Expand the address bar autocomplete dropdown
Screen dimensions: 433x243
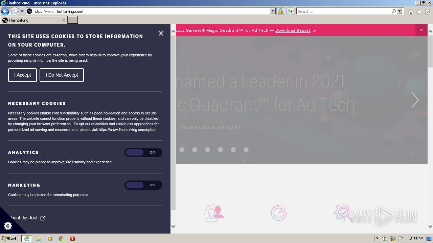[x=273, y=11]
